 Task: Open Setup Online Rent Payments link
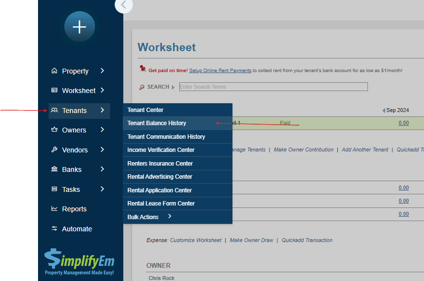pos(220,71)
